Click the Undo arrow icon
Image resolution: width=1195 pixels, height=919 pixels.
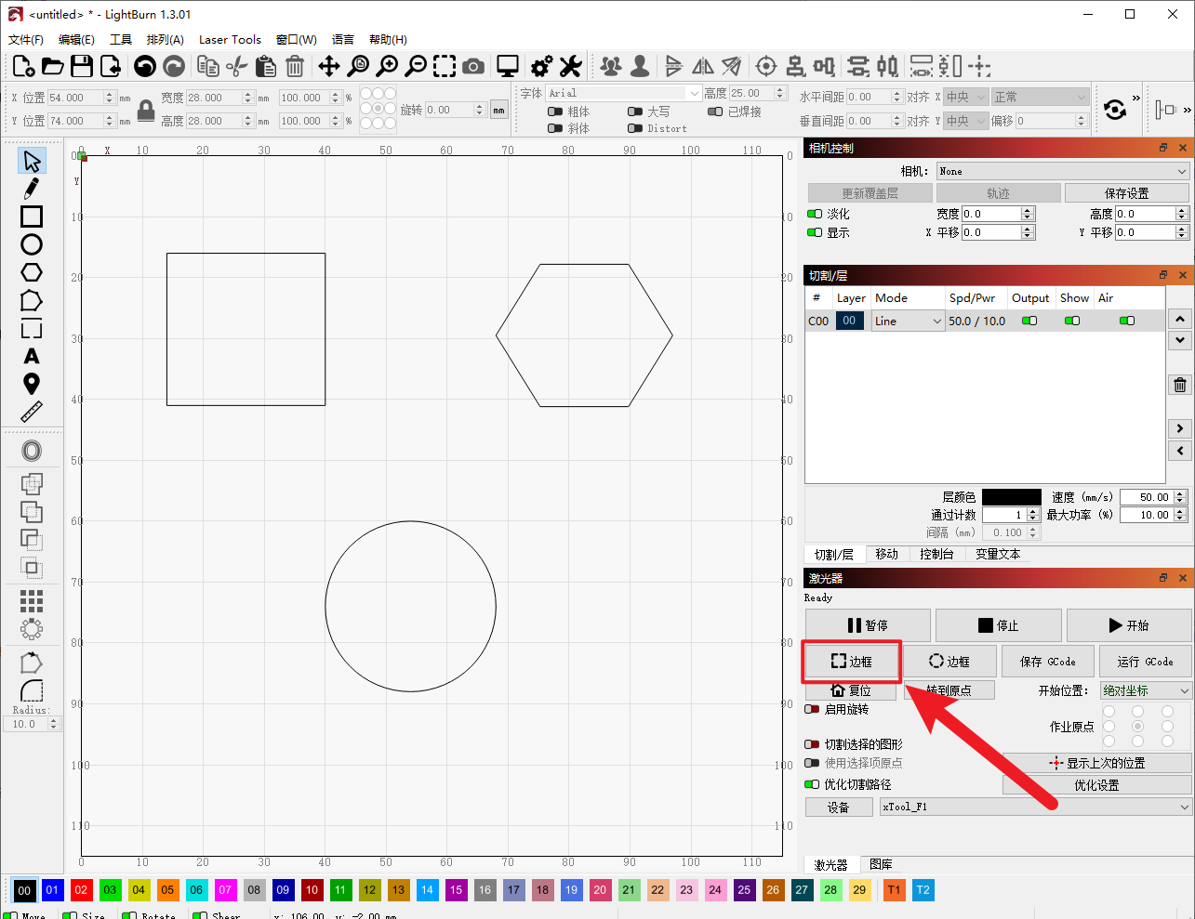pyautogui.click(x=144, y=66)
